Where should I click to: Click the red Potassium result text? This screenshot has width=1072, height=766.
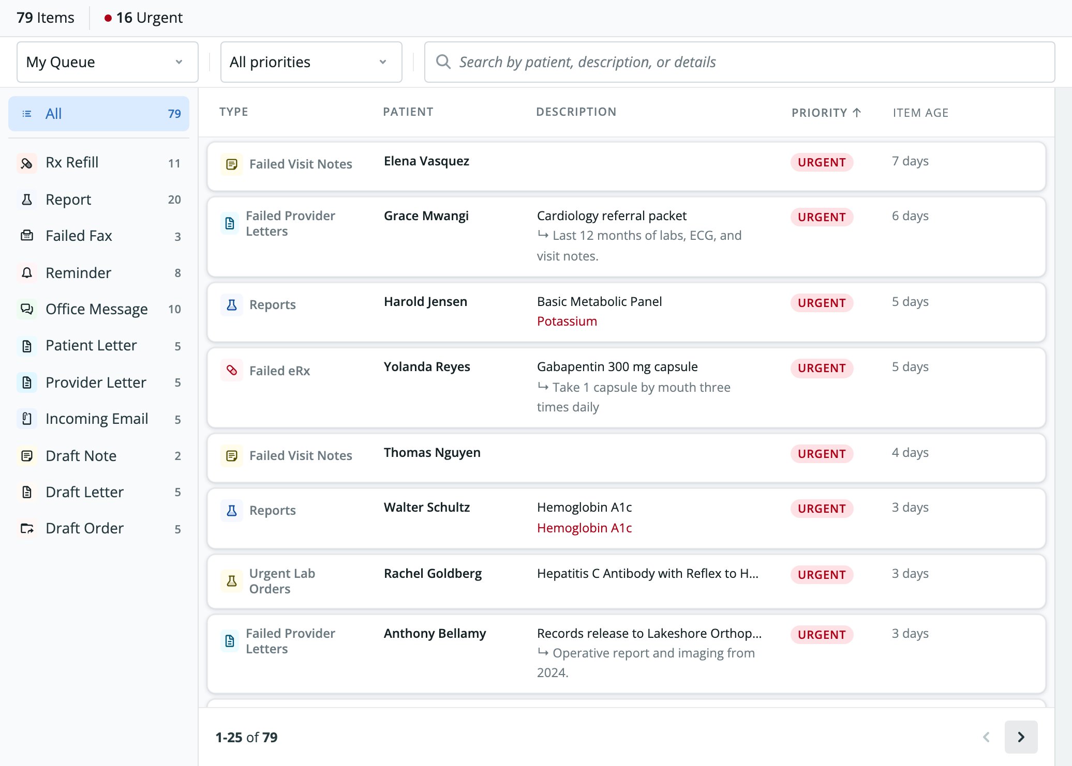pos(567,321)
